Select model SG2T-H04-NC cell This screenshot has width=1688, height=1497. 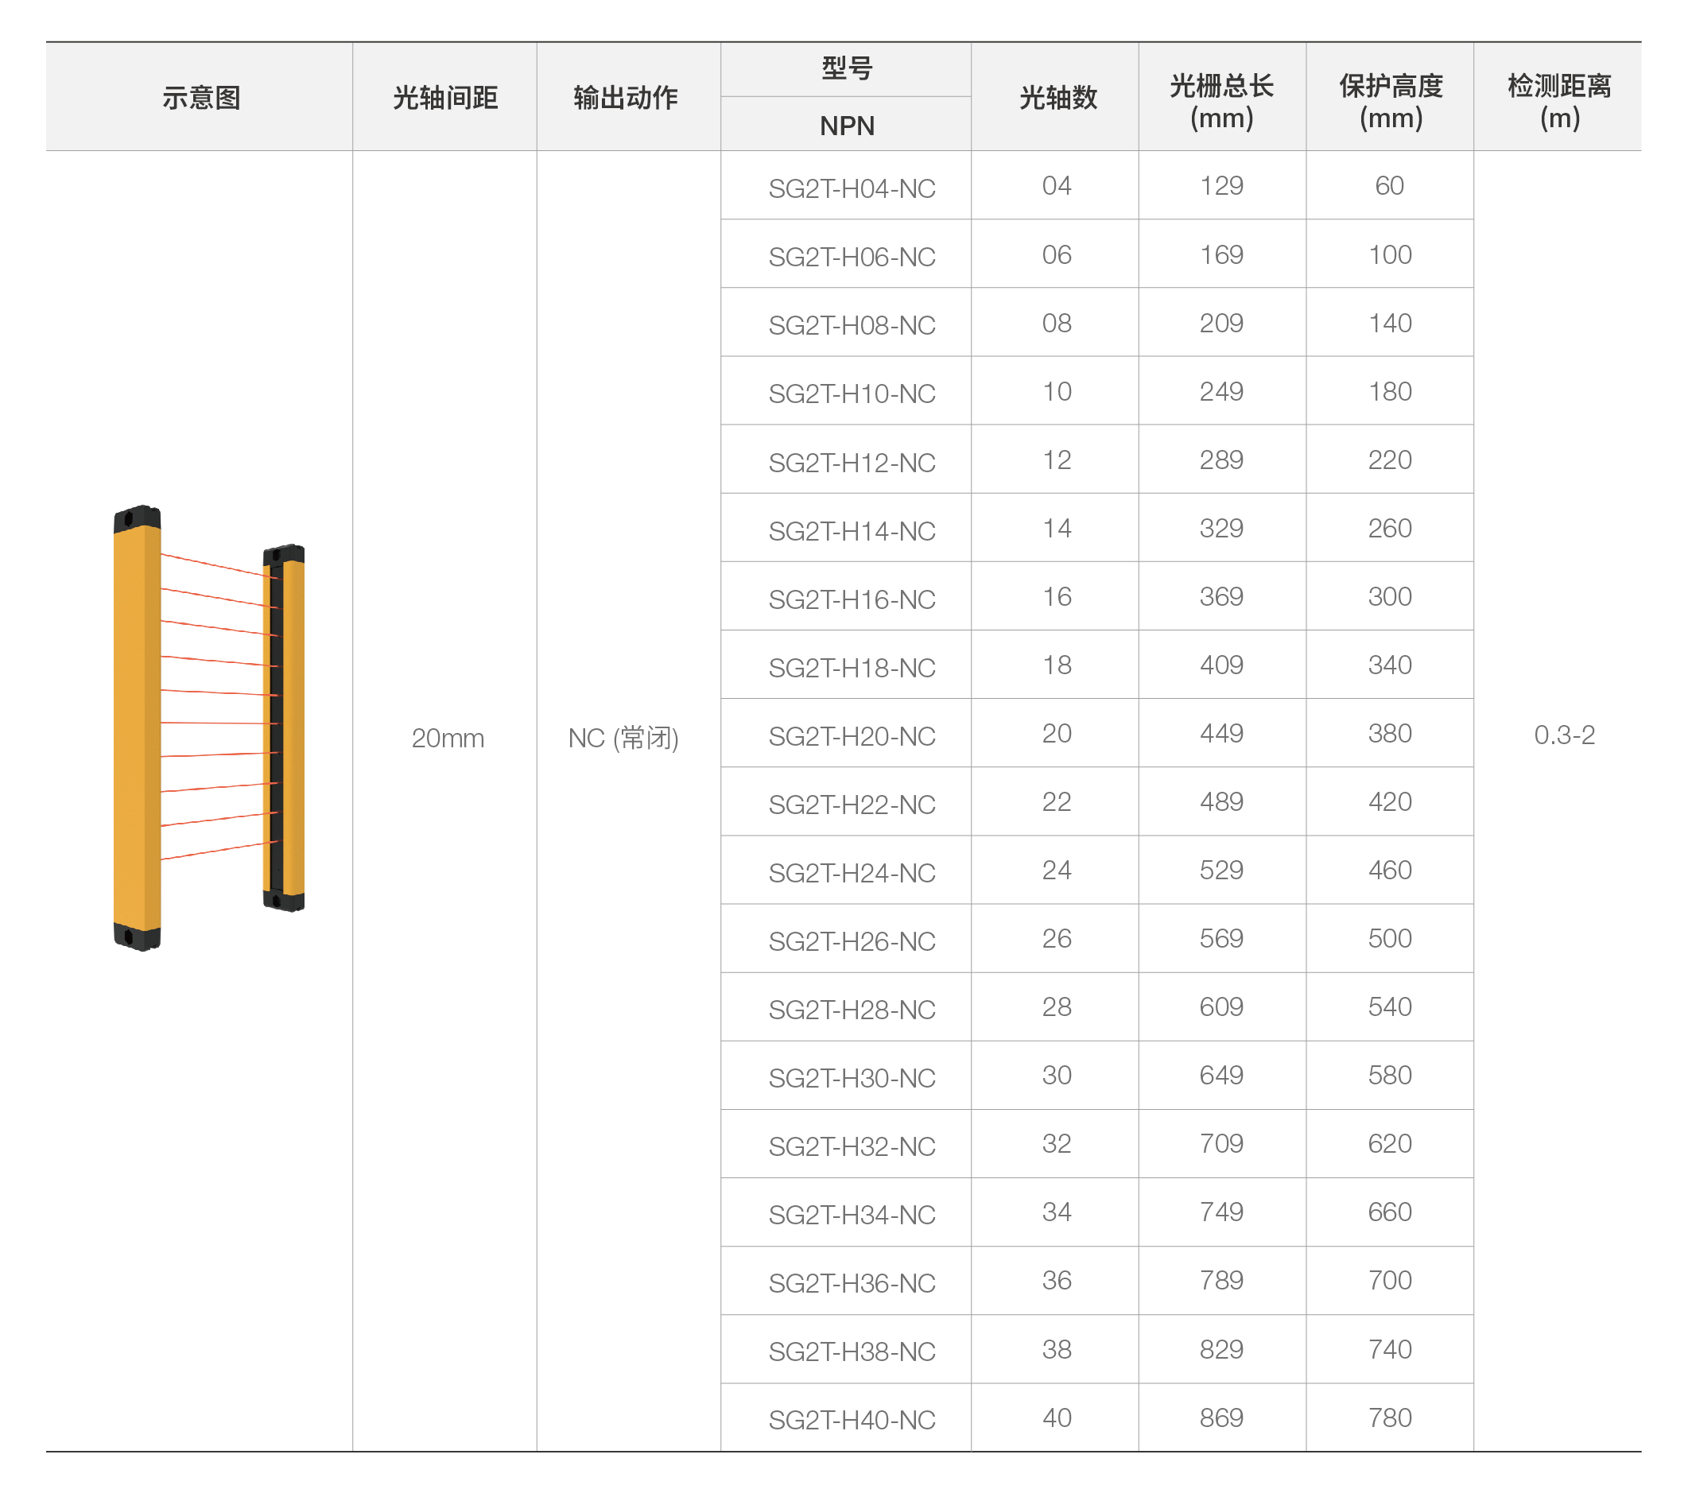coord(852,188)
